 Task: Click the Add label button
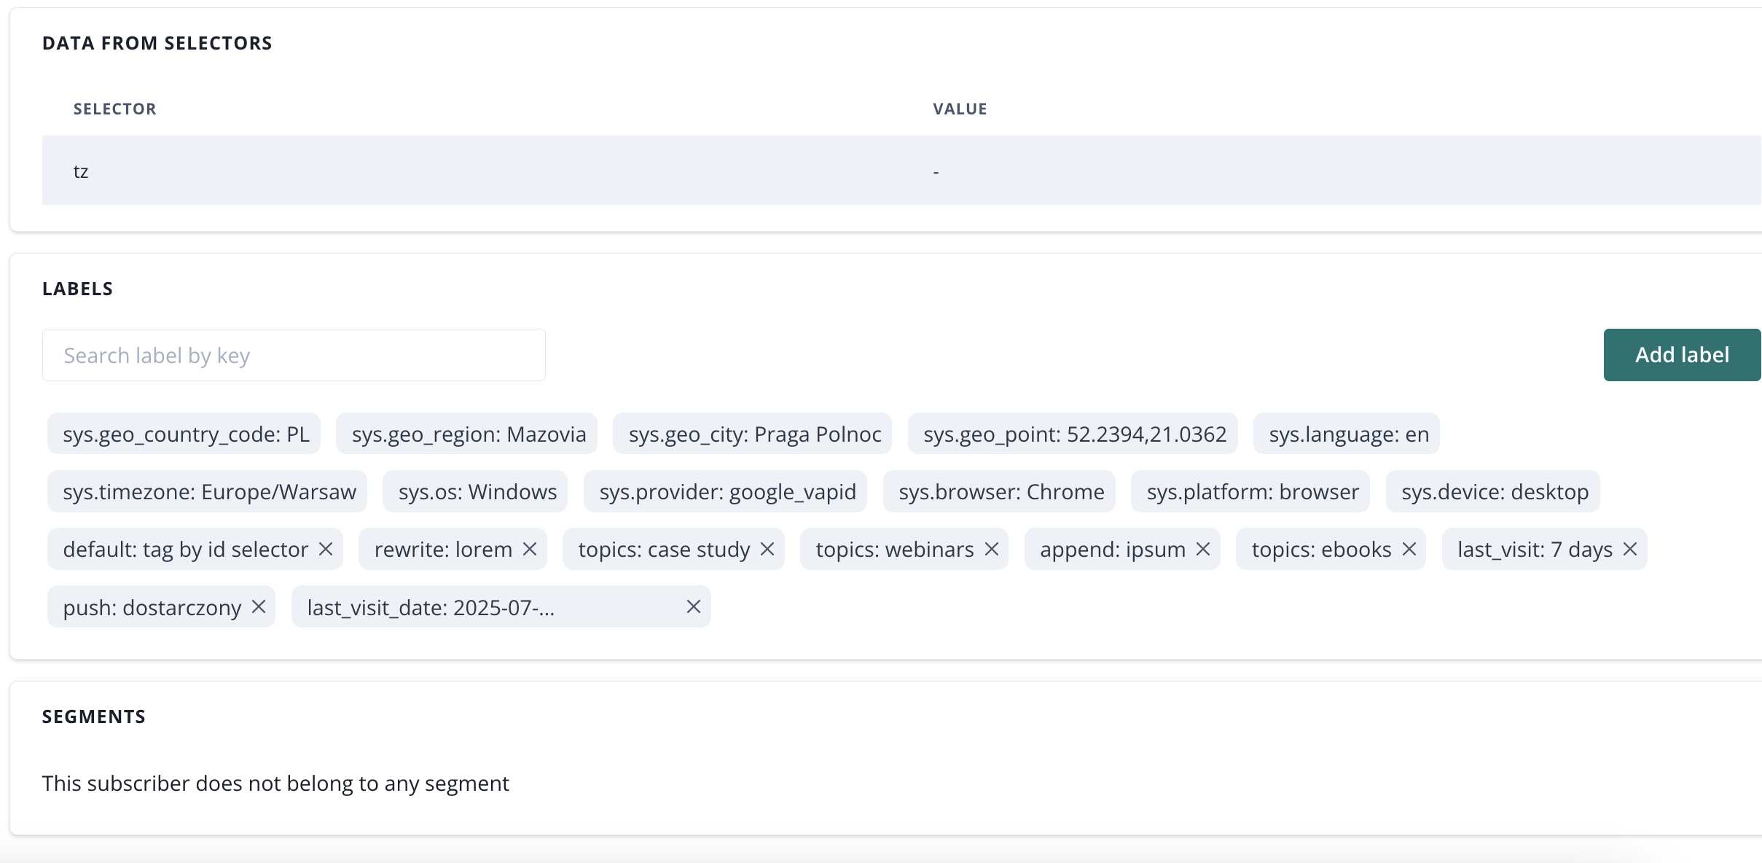(x=1682, y=355)
